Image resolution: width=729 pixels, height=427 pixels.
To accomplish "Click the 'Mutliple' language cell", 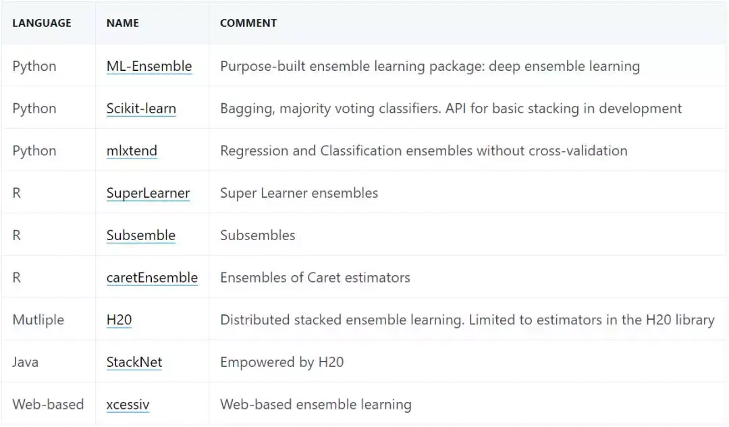I will (38, 320).
